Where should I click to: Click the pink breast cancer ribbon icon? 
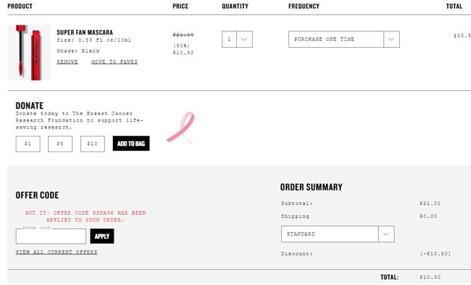coord(181,128)
